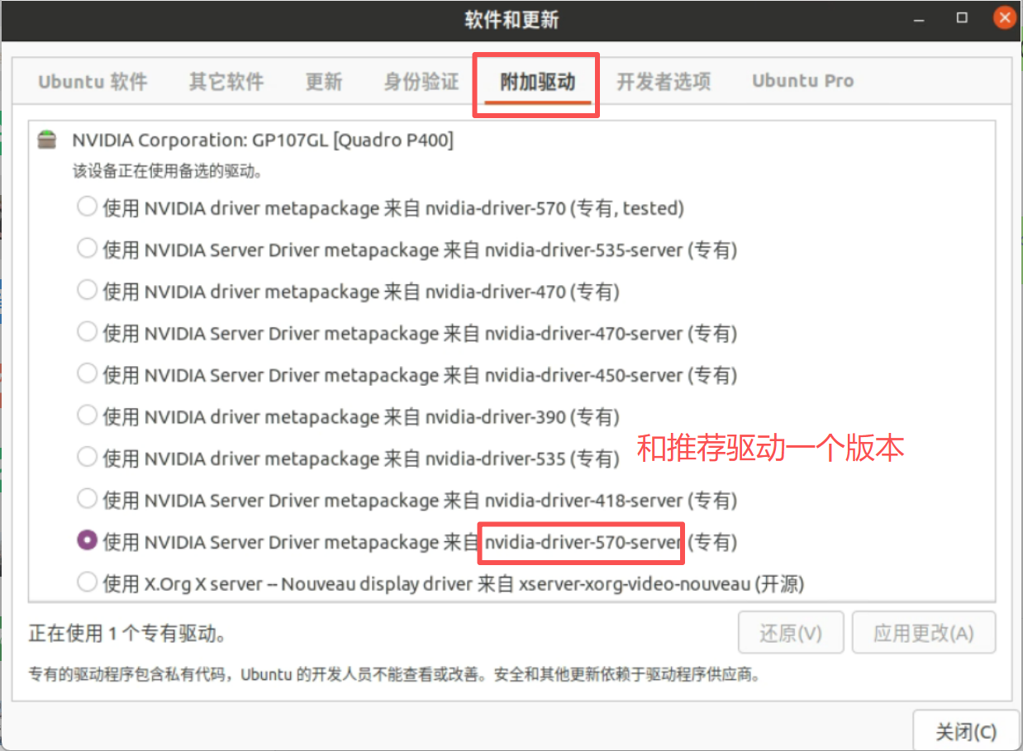
Task: Choose the nvidia-driver-470 proprietary driver
Action: (x=87, y=290)
